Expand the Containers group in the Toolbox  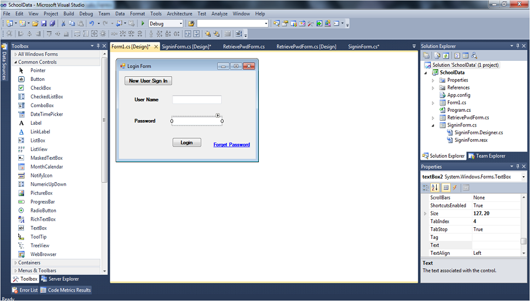pyautogui.click(x=16, y=263)
